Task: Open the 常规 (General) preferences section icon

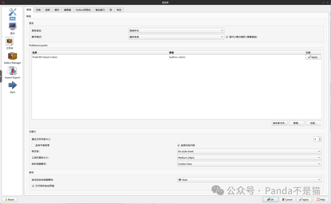Action: tap(13, 12)
